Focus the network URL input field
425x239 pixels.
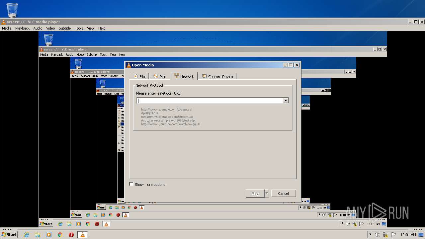pos(210,101)
